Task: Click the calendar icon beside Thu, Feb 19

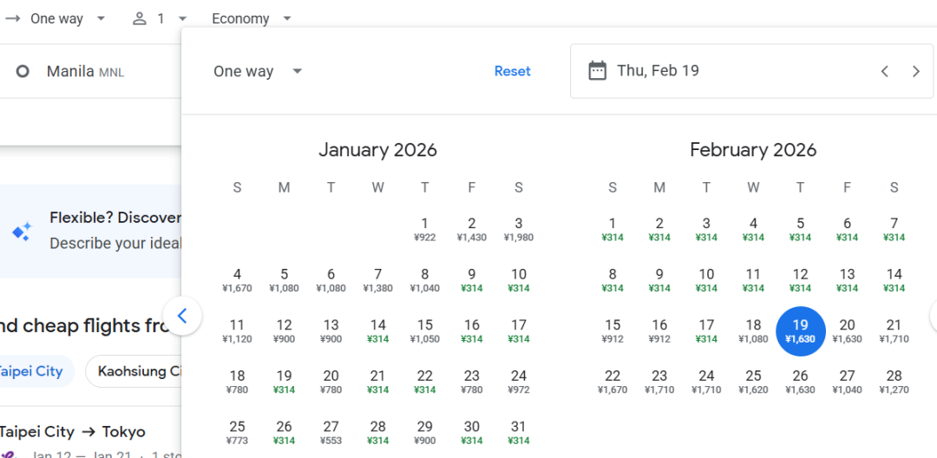Action: click(597, 71)
